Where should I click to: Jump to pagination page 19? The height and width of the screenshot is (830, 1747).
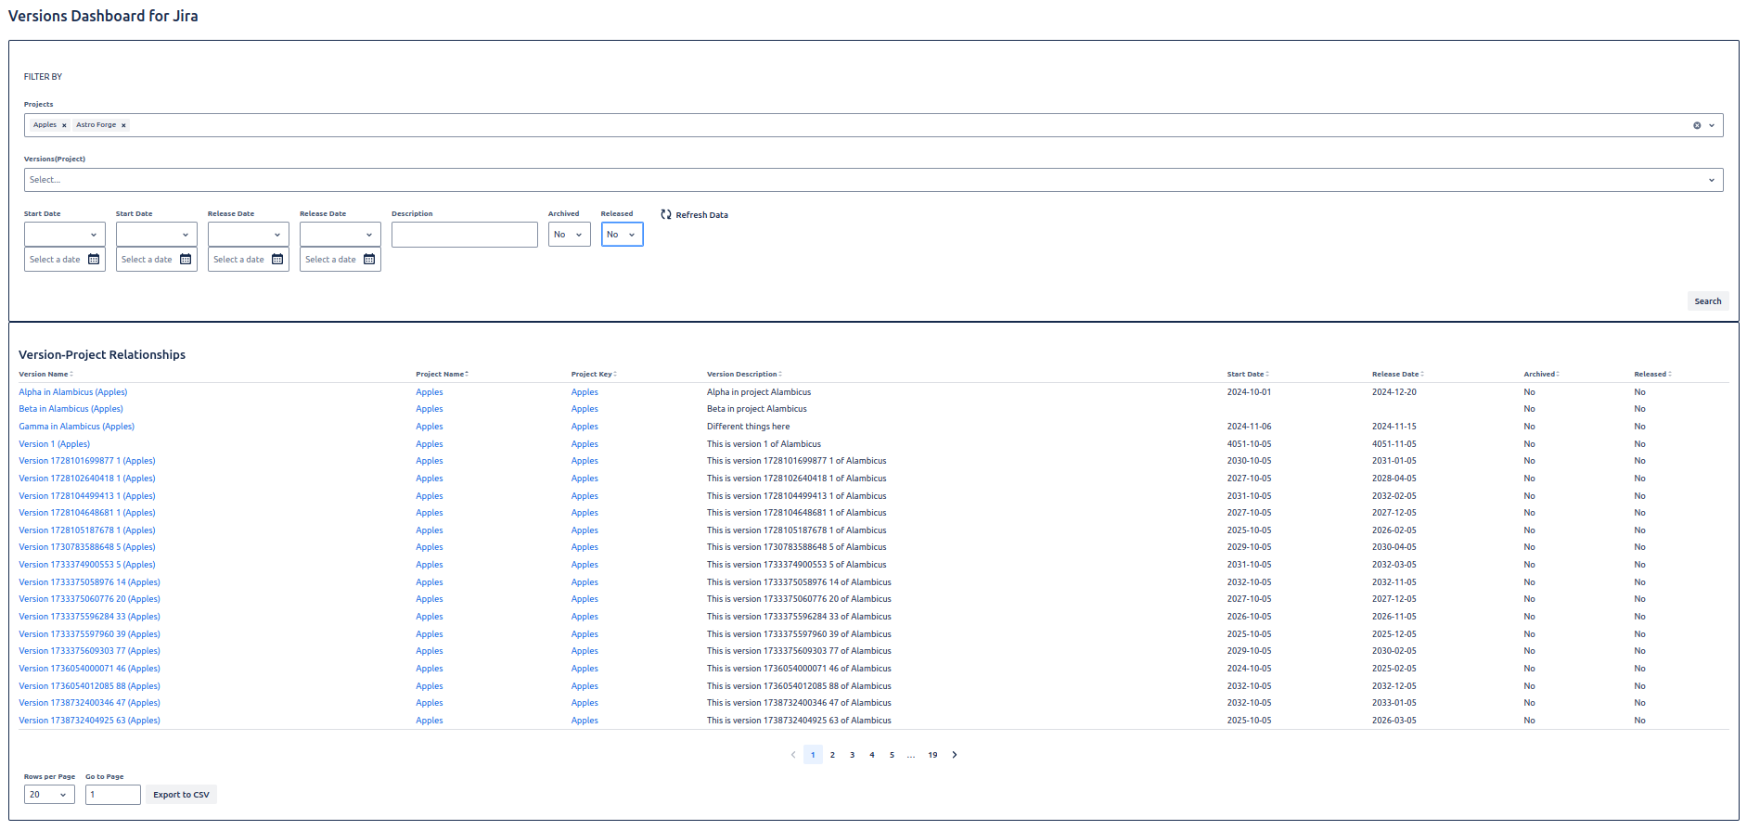click(932, 755)
